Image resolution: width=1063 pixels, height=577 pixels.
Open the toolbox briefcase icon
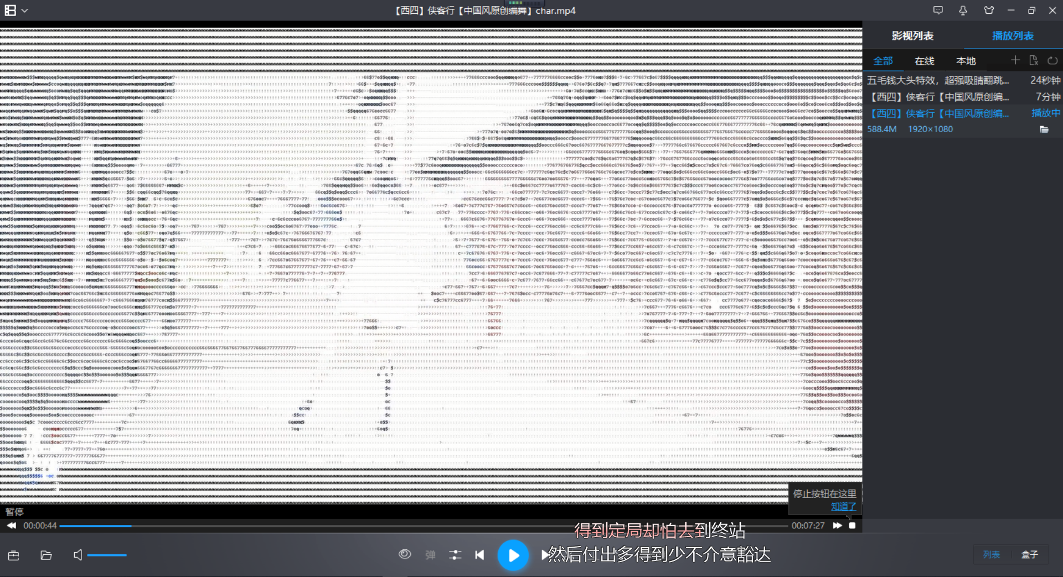pos(14,555)
